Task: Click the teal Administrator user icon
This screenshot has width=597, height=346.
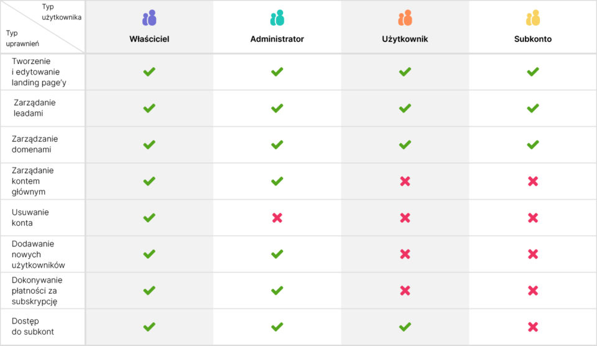Action: [277, 18]
